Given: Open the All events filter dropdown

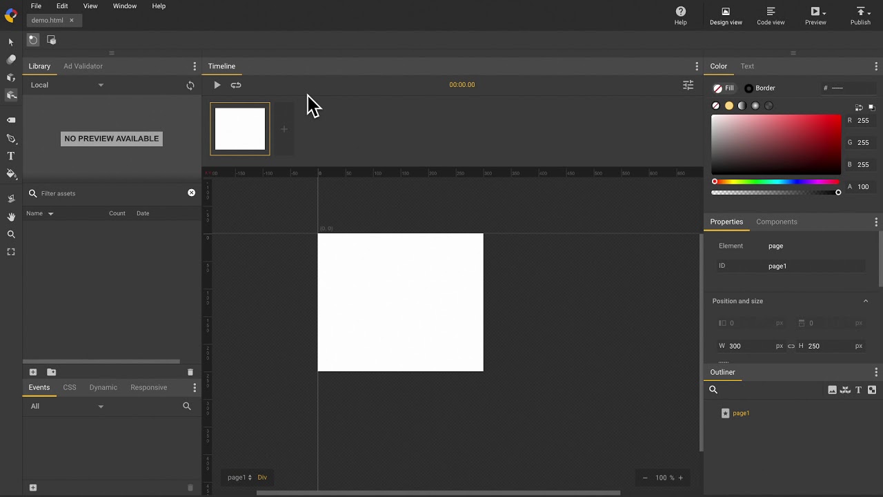Looking at the screenshot, I should 67,407.
